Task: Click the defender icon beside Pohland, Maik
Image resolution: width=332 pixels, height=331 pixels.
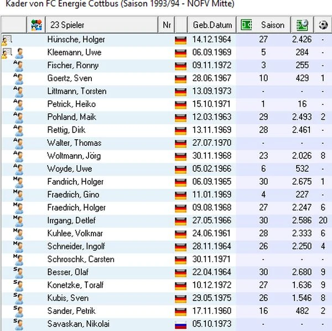Action: coord(18,118)
